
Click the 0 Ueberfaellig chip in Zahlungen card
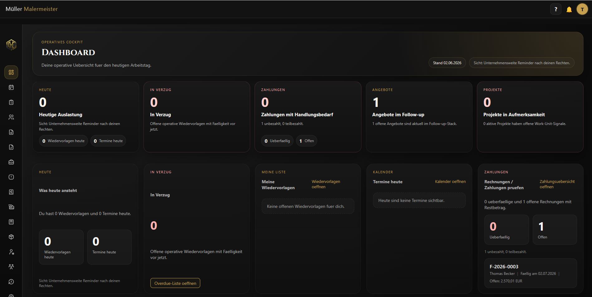(277, 141)
